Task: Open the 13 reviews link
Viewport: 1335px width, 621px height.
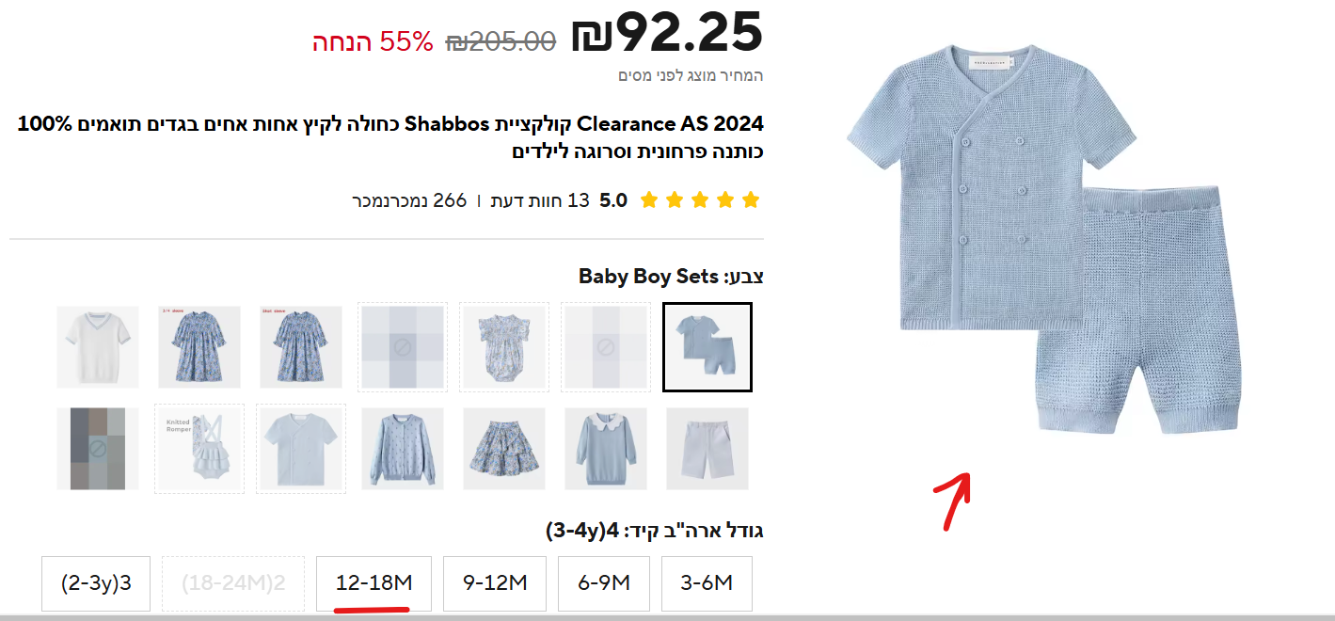Action: (540, 200)
